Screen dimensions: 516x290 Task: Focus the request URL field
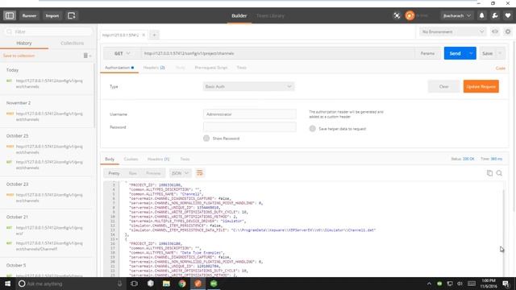pos(277,53)
